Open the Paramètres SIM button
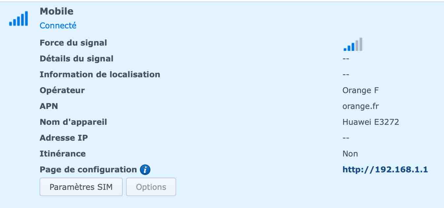444x208 pixels. [81, 187]
